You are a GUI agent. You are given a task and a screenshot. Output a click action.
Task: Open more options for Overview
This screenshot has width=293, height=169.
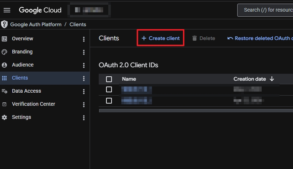click(x=84, y=39)
